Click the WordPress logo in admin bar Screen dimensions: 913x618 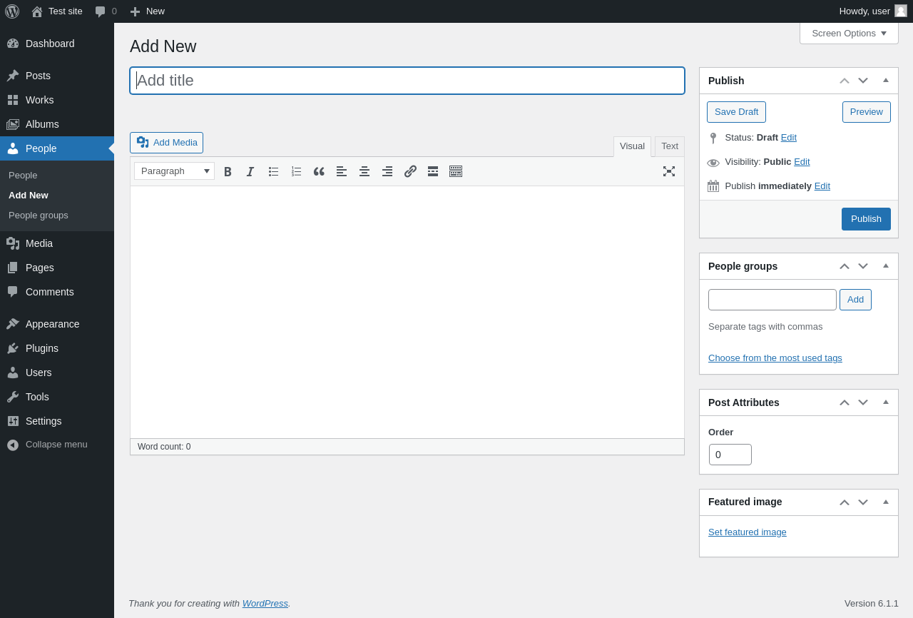pyautogui.click(x=12, y=11)
